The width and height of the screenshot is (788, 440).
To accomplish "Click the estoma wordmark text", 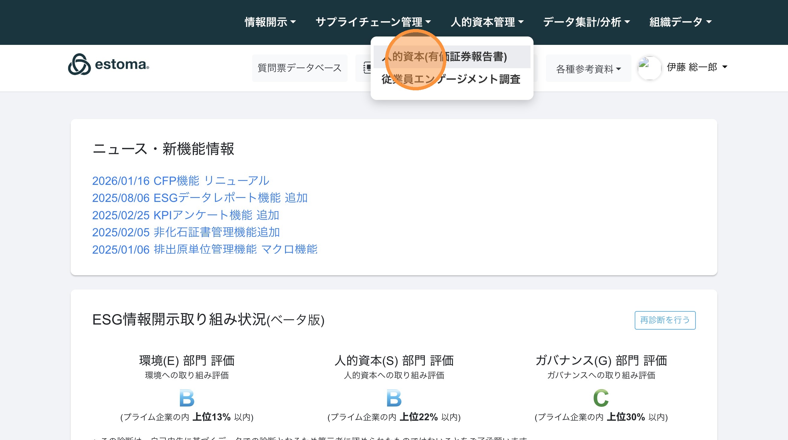I will (122, 65).
